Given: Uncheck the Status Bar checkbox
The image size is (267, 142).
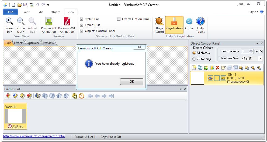Looking at the screenshot, I should click(x=82, y=19).
